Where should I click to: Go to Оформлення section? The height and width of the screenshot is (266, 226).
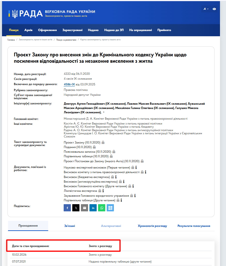(47, 30)
